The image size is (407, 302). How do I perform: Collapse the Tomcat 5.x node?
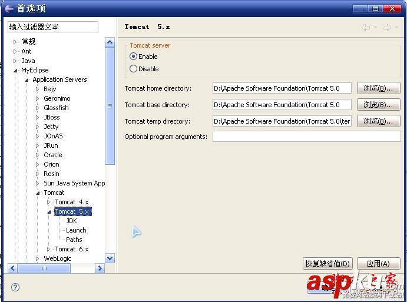(49, 212)
